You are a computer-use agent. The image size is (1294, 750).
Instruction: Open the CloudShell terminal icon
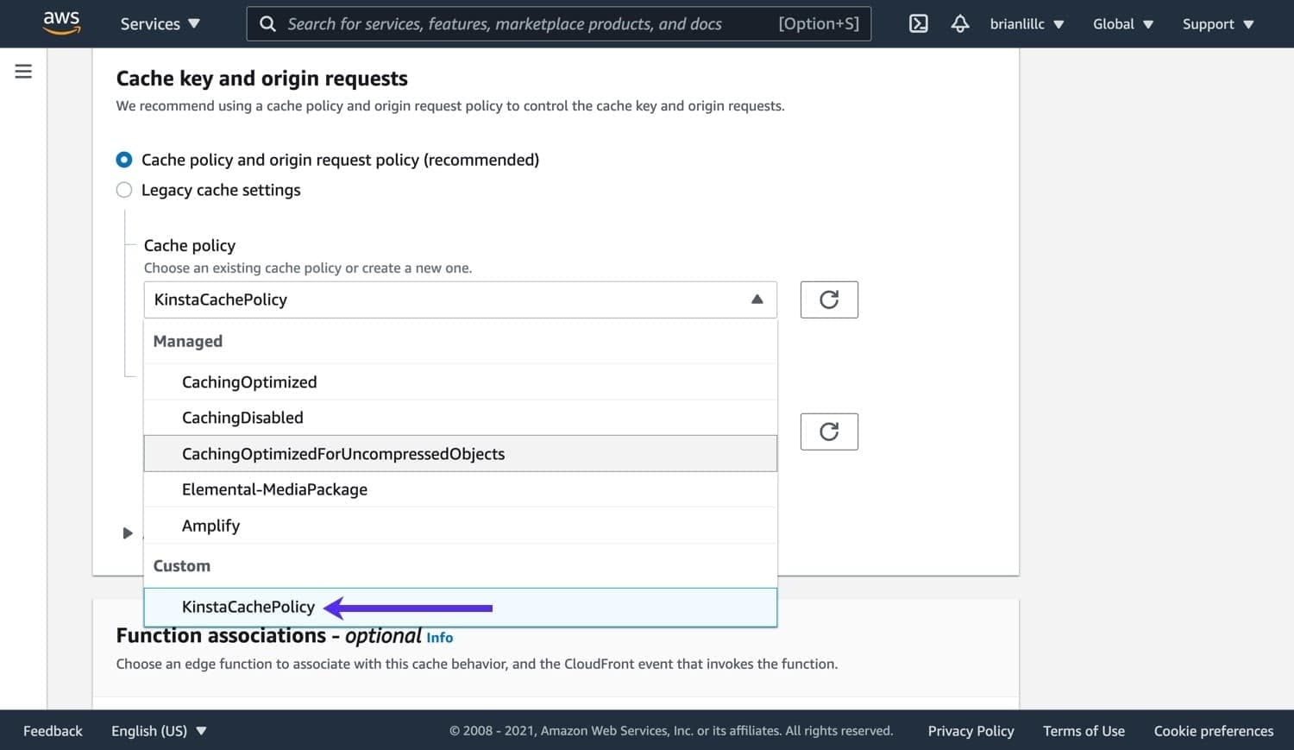pyautogui.click(x=919, y=23)
